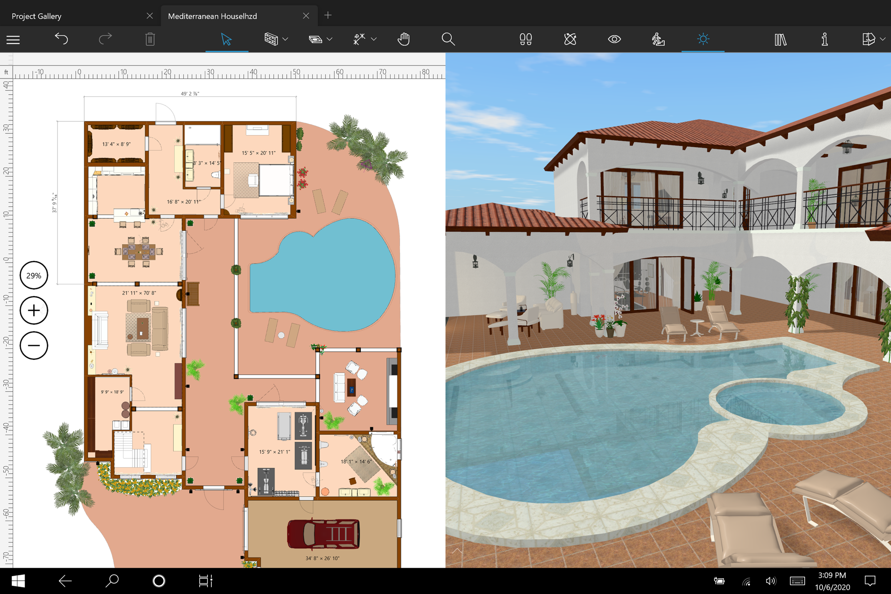Click the magnifier zoom tool
This screenshot has height=594, width=891.
tap(448, 39)
